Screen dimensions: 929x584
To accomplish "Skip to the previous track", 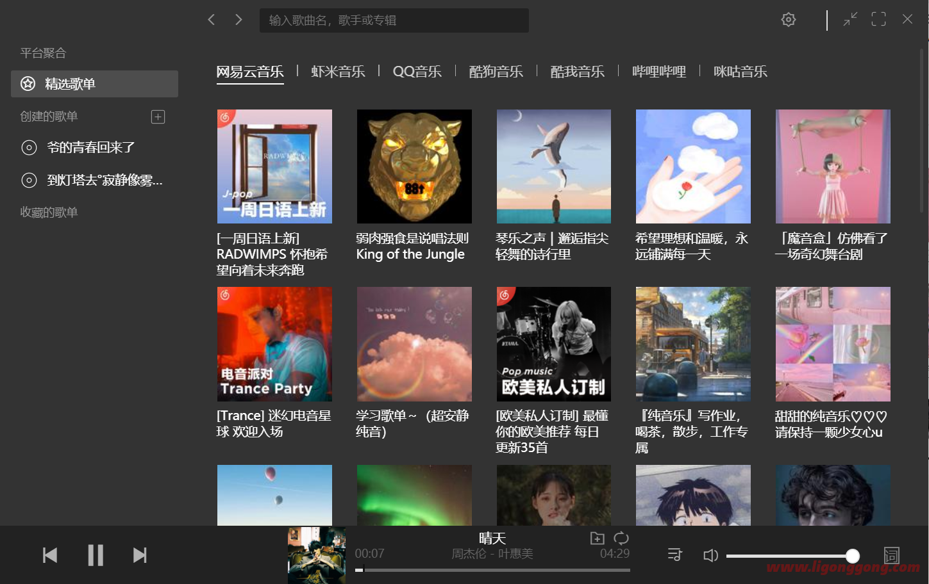I will click(x=50, y=555).
